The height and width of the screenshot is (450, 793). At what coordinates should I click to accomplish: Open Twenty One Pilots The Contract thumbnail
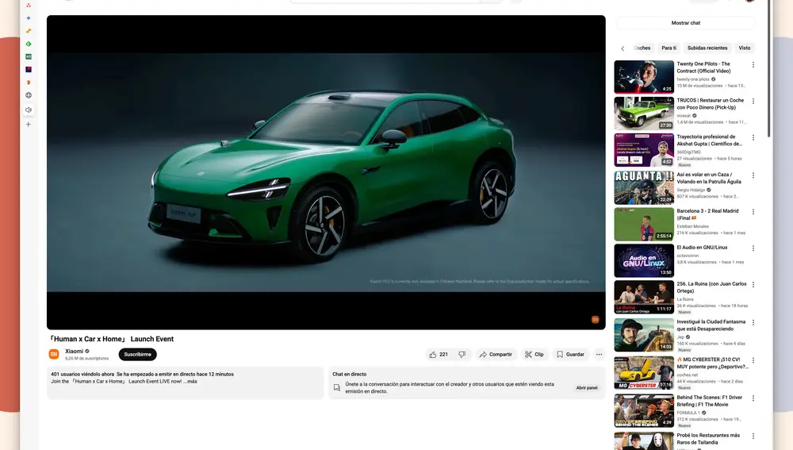click(x=644, y=77)
